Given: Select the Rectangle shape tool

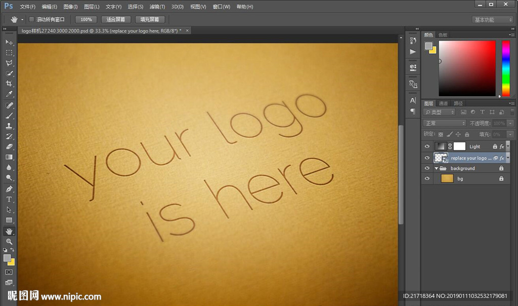Looking at the screenshot, I should click(x=9, y=220).
